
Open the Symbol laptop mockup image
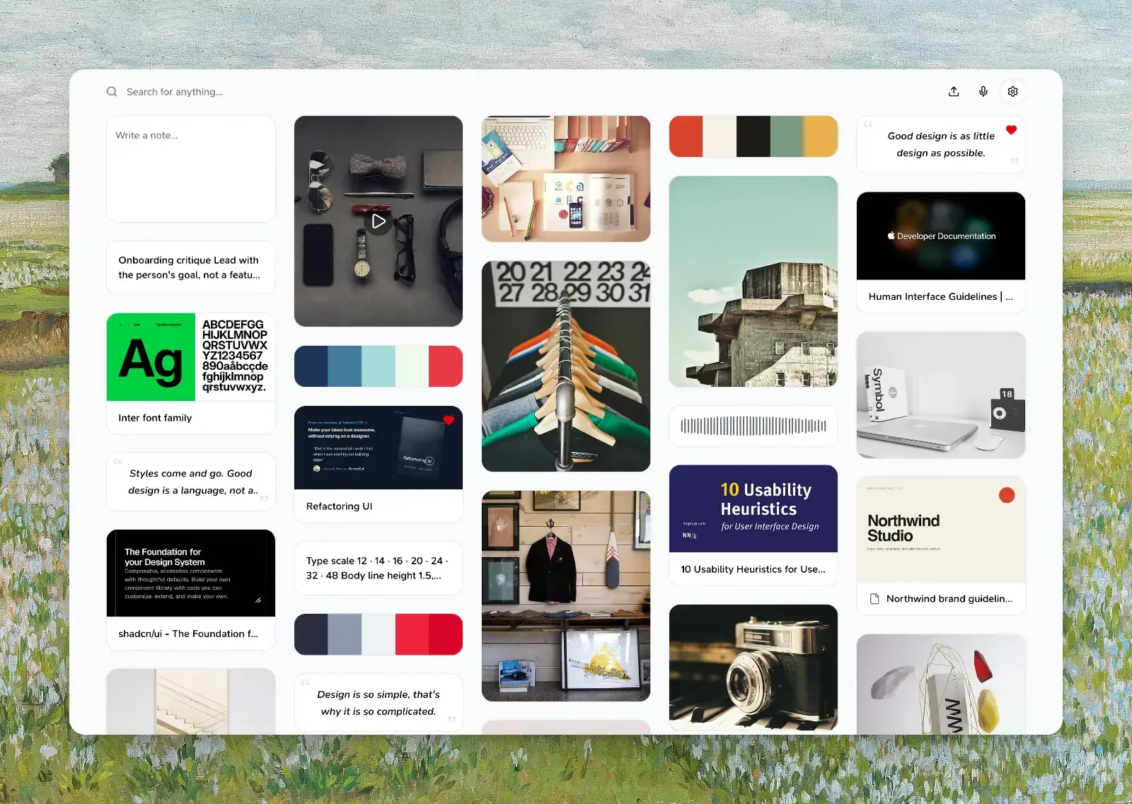(941, 395)
